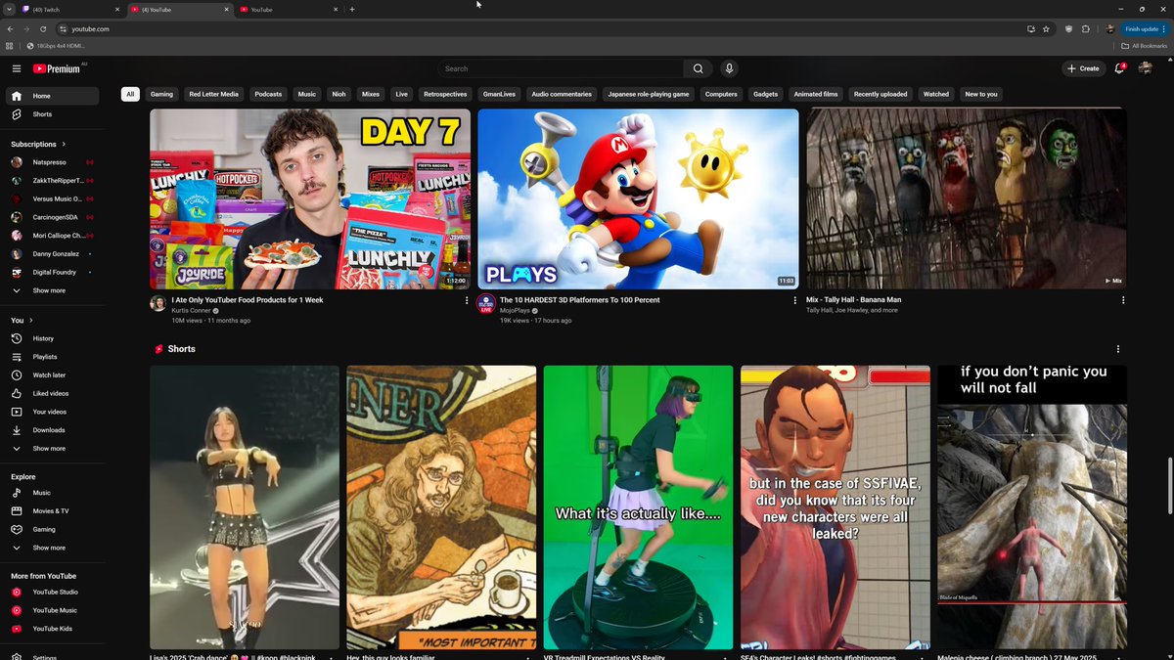Open Digital Foundry subscription channel

[x=52, y=272]
